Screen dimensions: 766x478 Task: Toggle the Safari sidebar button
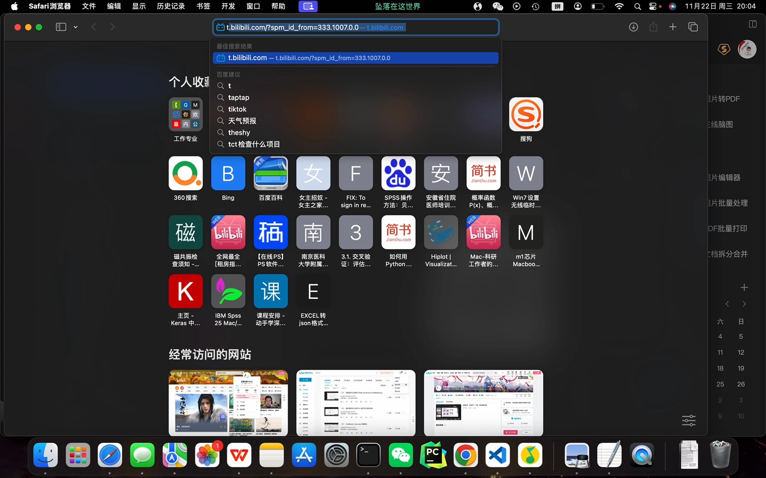click(61, 27)
